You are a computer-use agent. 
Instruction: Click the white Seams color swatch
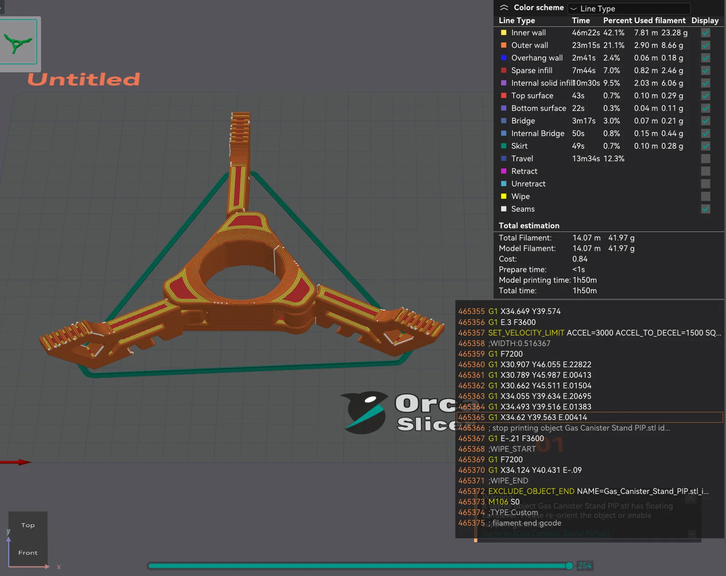[x=503, y=209]
